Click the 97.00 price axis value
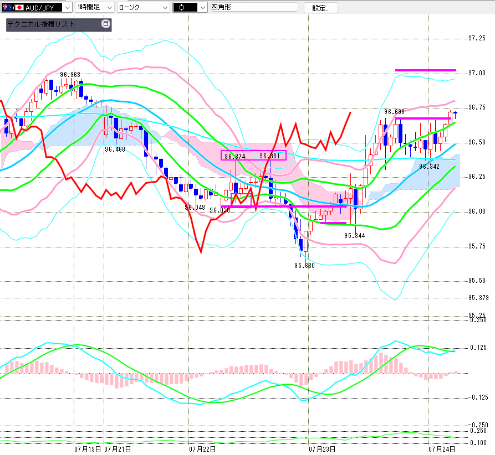This screenshot has width=495, height=455. point(477,73)
